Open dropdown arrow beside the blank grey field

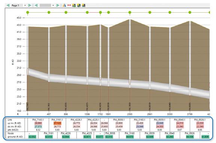point(53,6)
